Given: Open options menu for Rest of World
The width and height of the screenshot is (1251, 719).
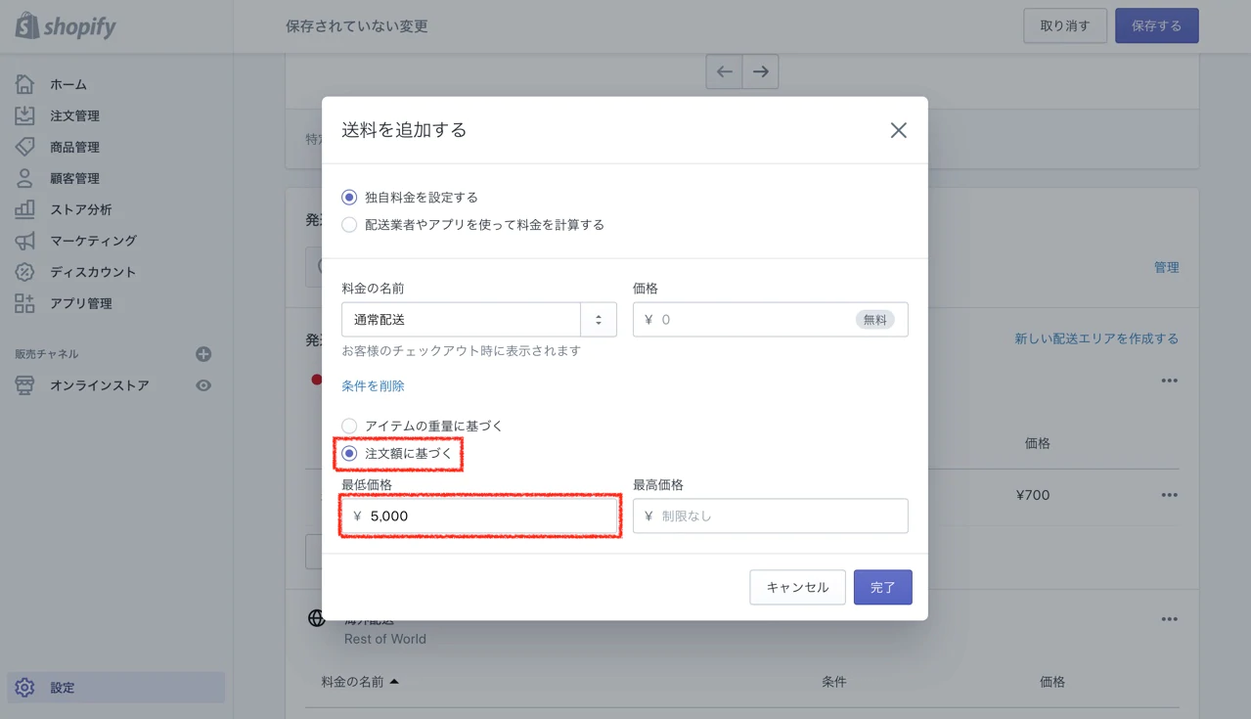Looking at the screenshot, I should pyautogui.click(x=1169, y=619).
